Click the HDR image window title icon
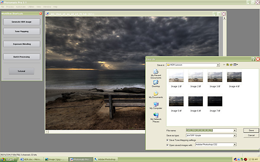 (x=47, y=14)
